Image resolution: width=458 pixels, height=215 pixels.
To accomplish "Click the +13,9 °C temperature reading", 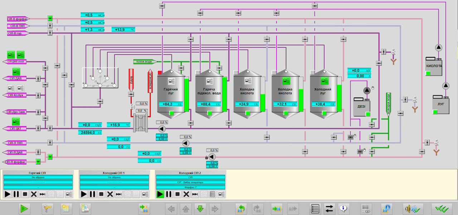I will tap(124, 30).
